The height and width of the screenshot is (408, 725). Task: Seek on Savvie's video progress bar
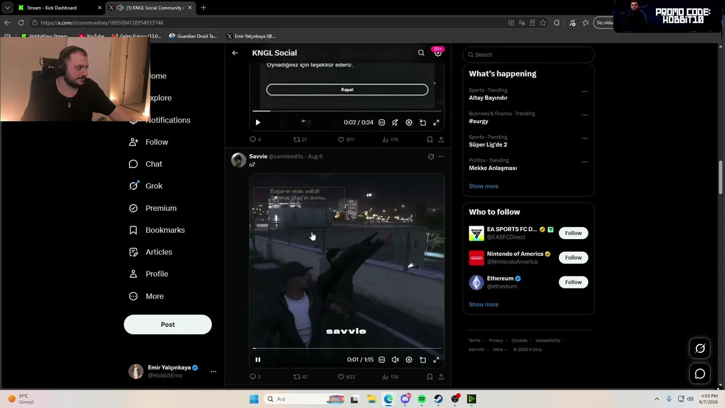point(347,348)
